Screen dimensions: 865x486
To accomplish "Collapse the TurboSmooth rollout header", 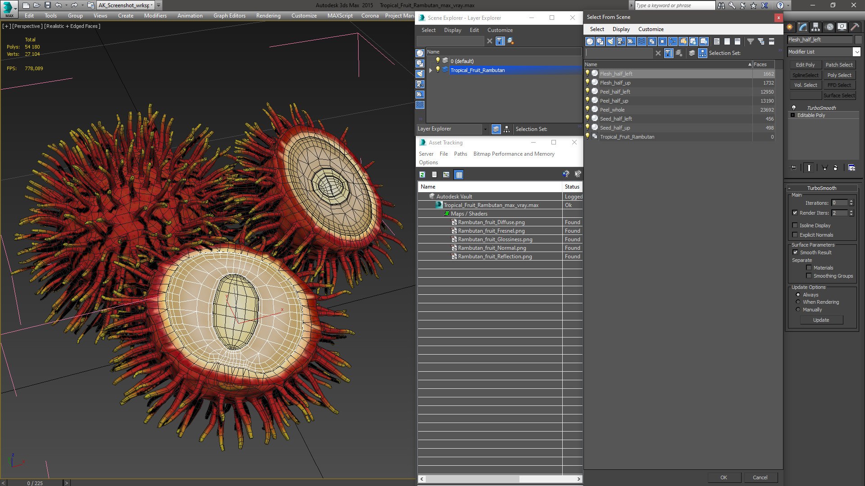I will pos(821,188).
